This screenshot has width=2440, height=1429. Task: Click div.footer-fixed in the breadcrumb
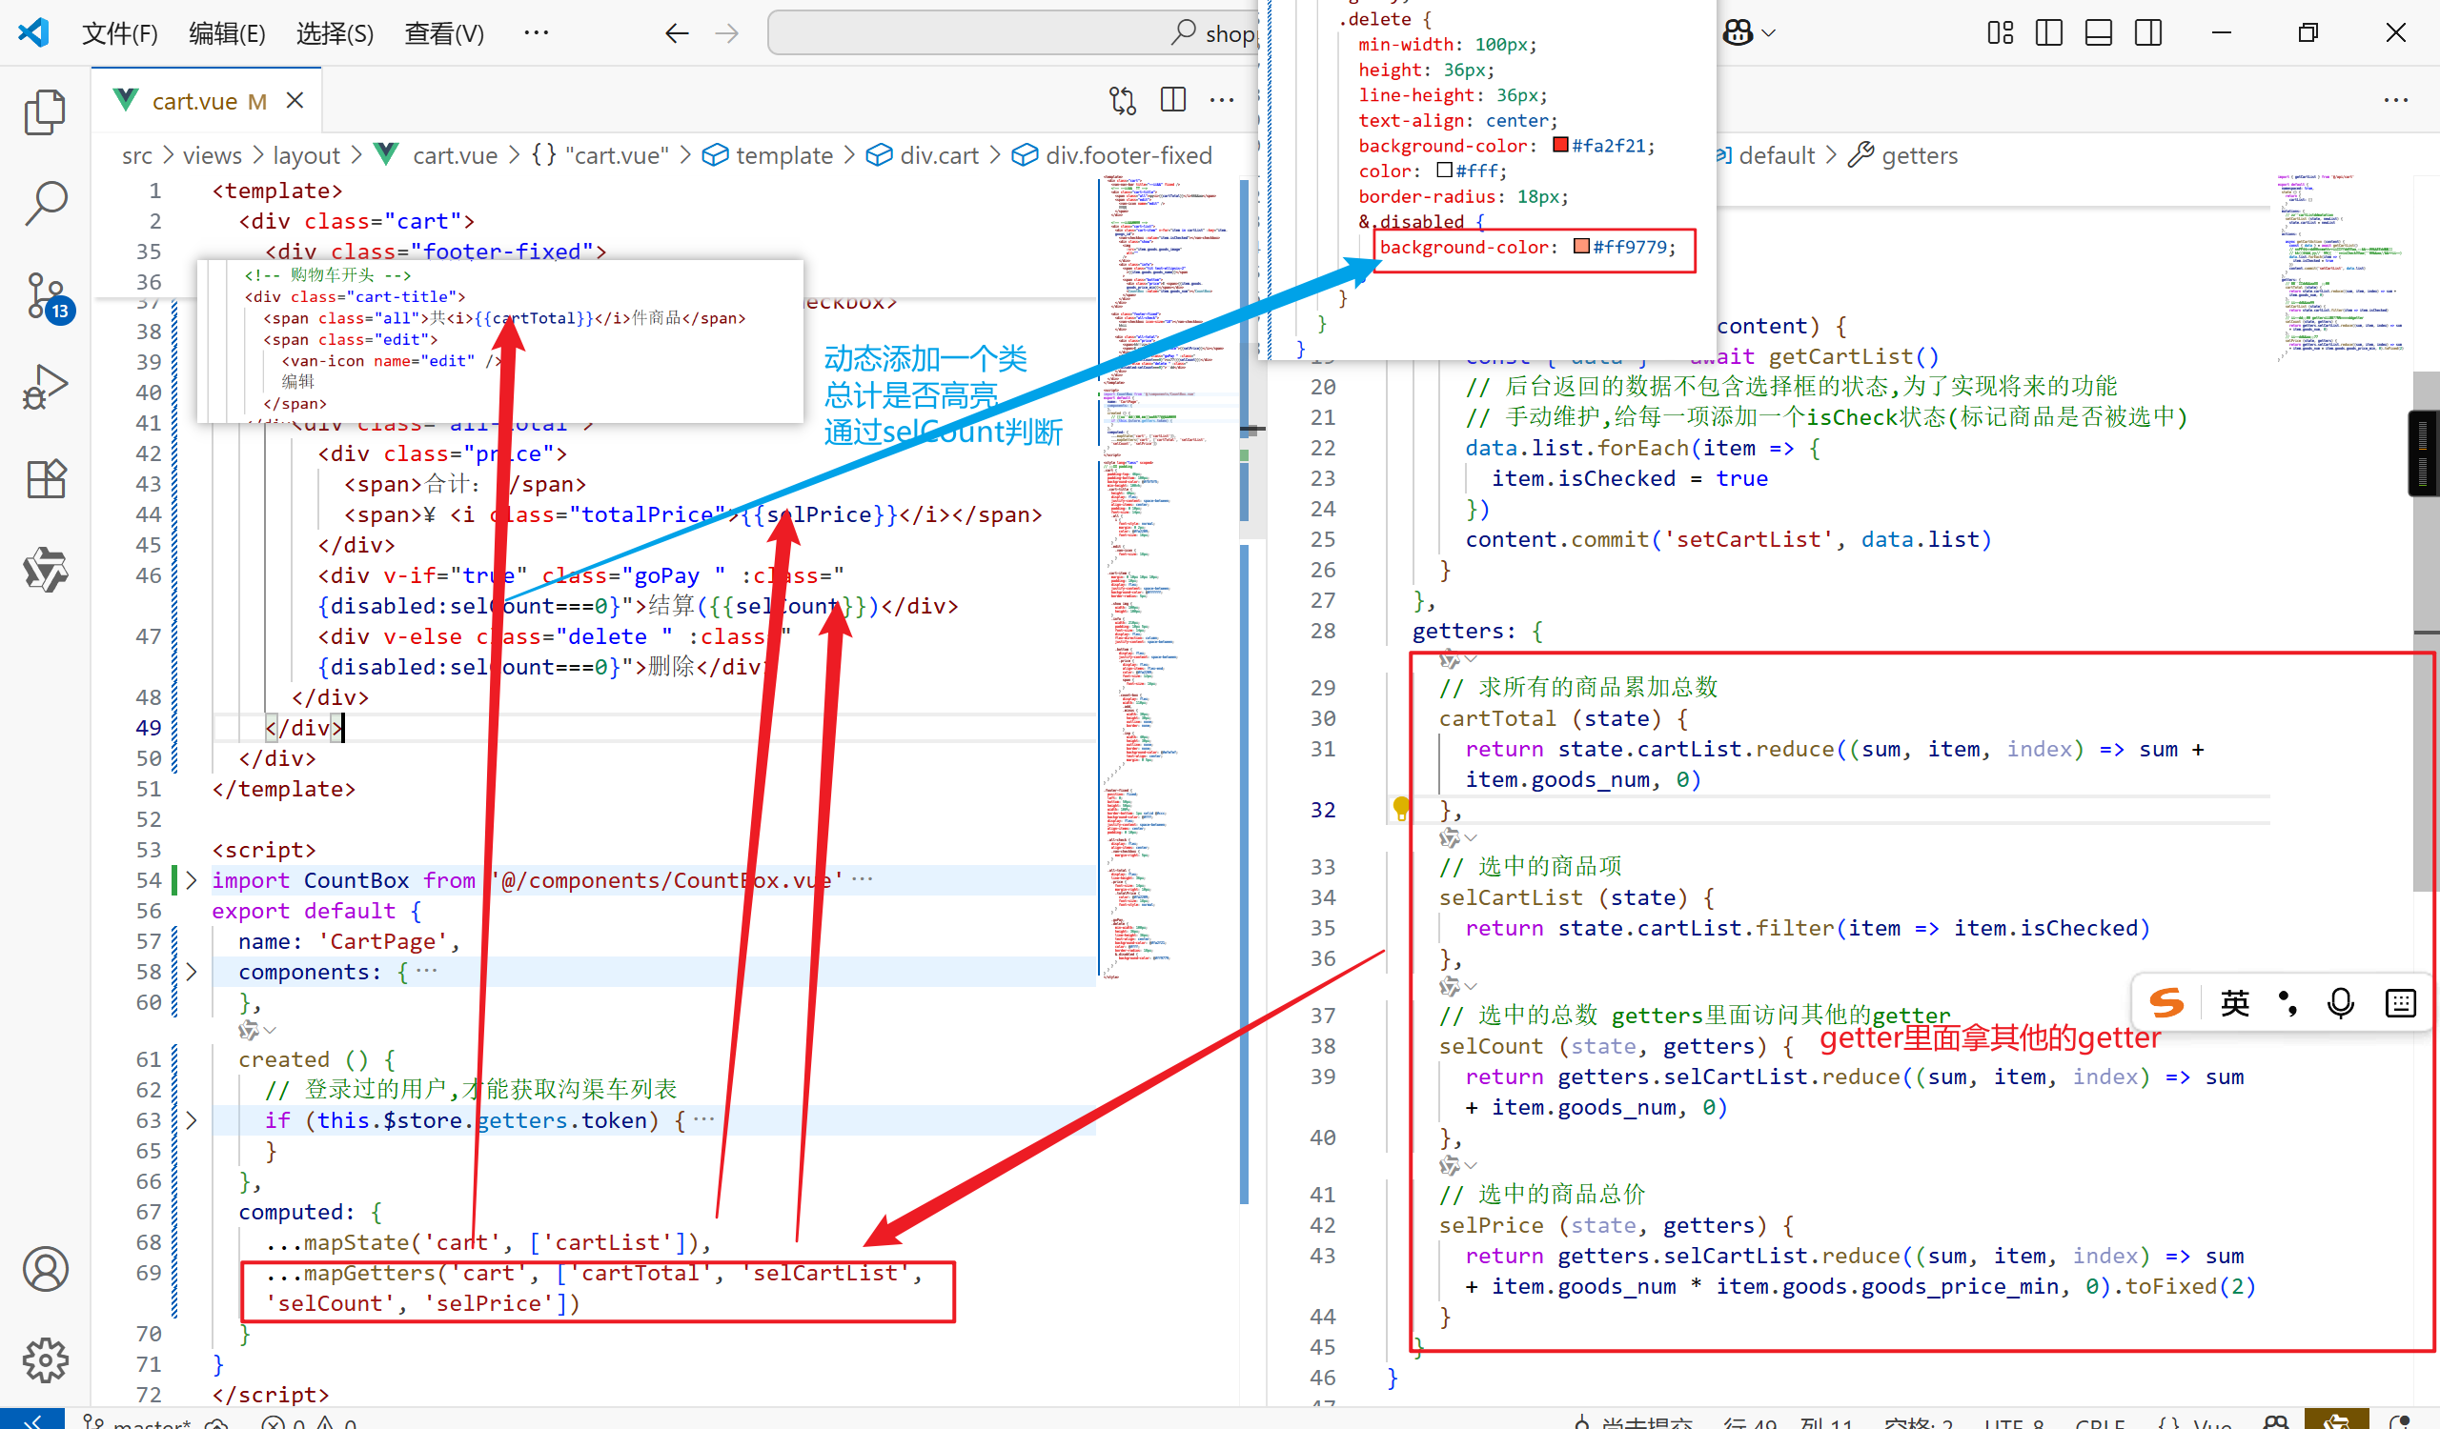coord(1128,156)
